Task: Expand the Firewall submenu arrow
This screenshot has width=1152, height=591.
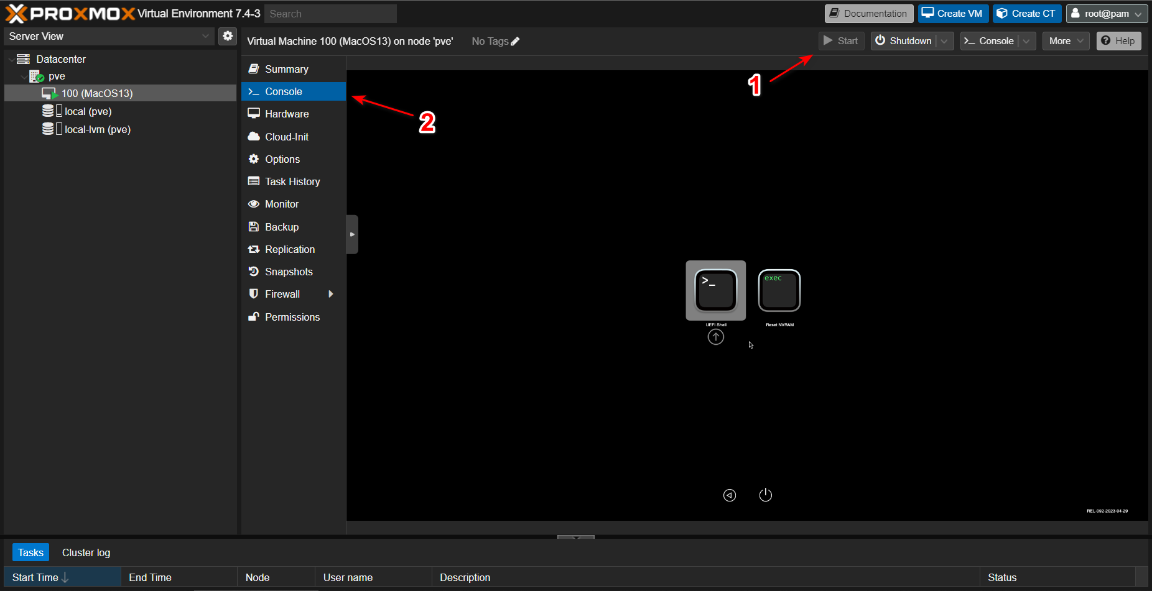Action: [331, 294]
